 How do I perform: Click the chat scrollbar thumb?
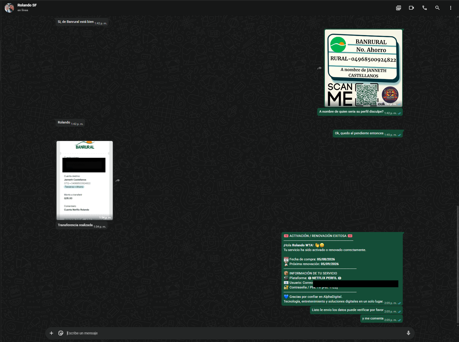pyautogui.click(x=457, y=264)
